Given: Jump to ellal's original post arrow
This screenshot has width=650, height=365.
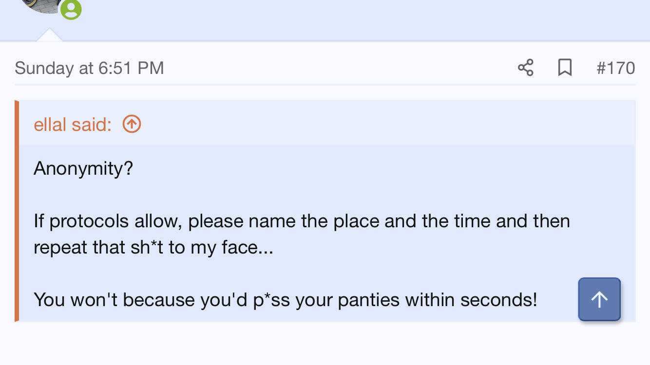Looking at the screenshot, I should [x=132, y=124].
